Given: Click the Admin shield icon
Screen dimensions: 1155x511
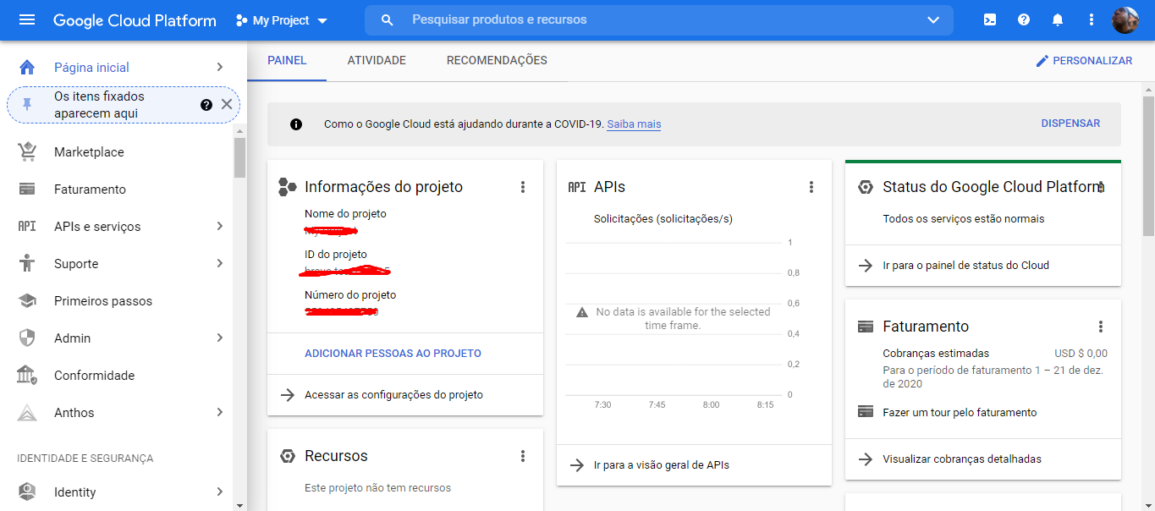Looking at the screenshot, I should (x=27, y=338).
